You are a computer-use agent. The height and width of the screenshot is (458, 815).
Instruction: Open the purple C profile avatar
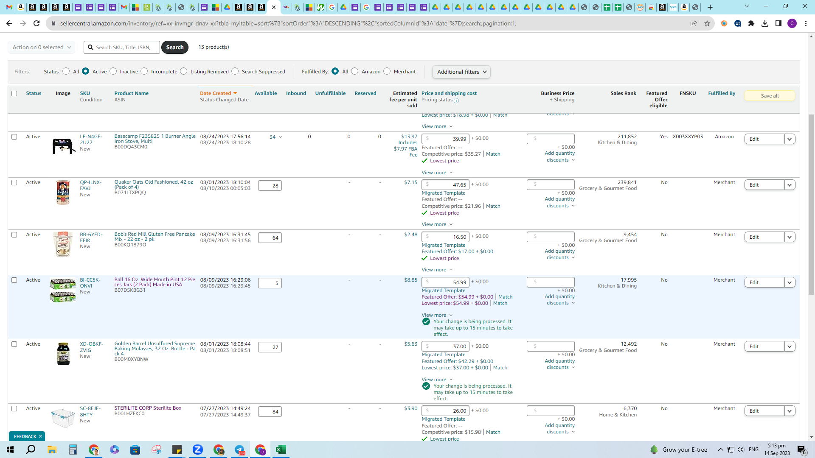(792, 24)
